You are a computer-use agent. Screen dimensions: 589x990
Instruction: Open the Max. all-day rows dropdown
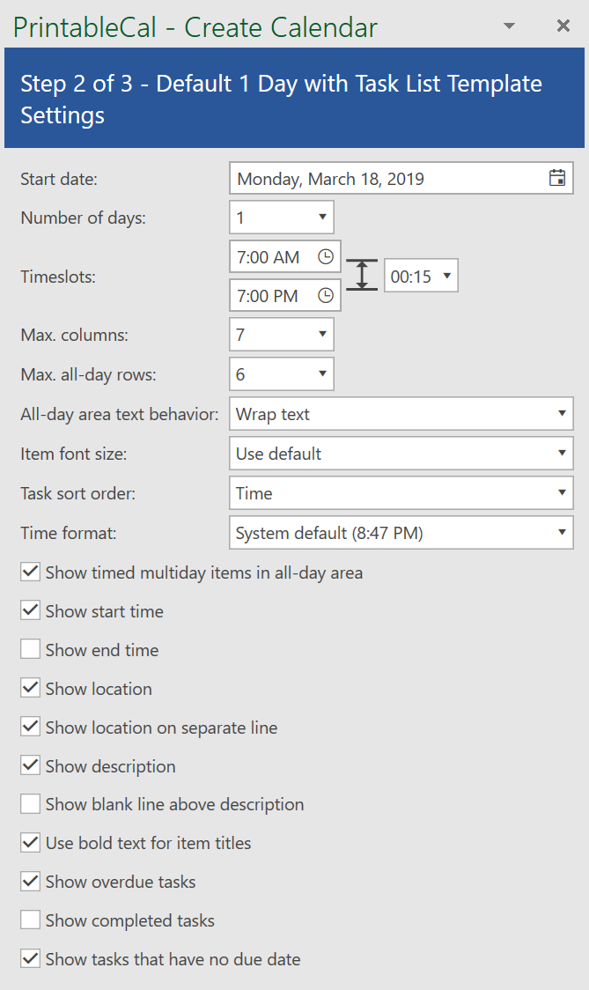(282, 373)
